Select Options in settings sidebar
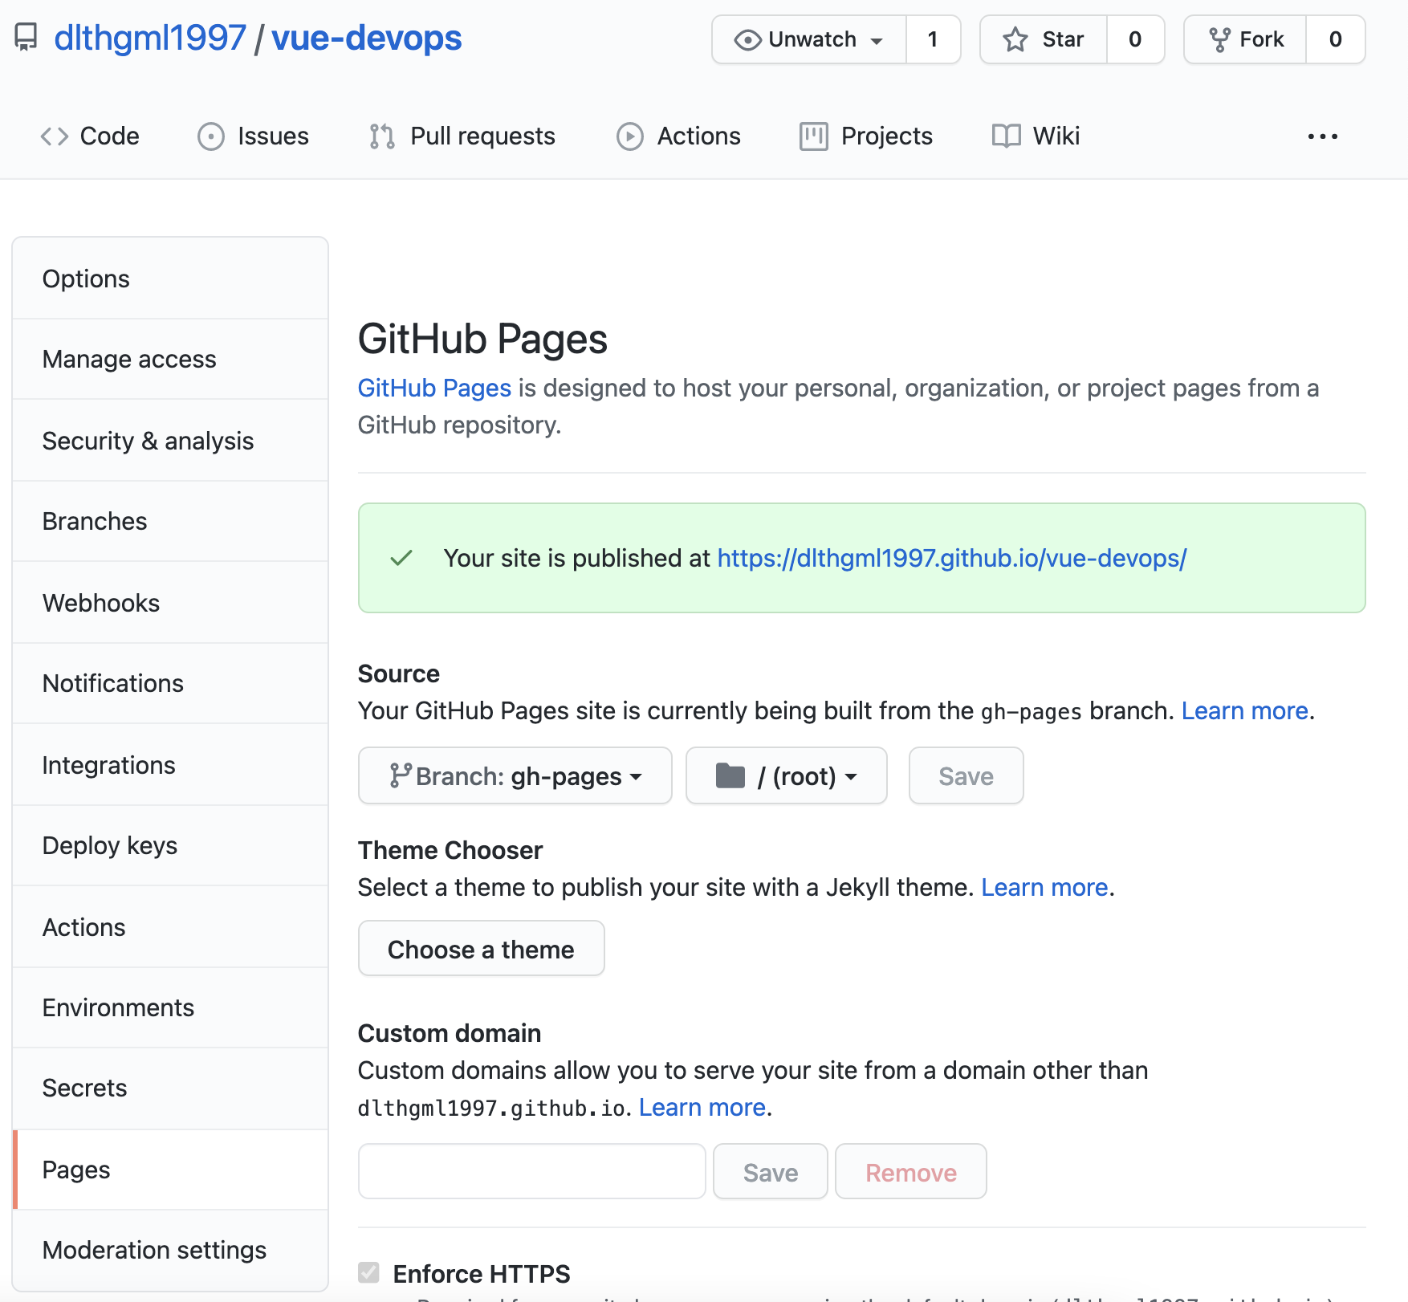 pyautogui.click(x=170, y=279)
